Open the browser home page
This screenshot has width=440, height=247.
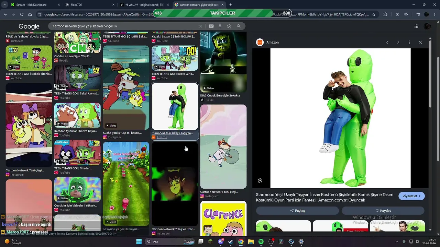pyautogui.click(x=30, y=14)
